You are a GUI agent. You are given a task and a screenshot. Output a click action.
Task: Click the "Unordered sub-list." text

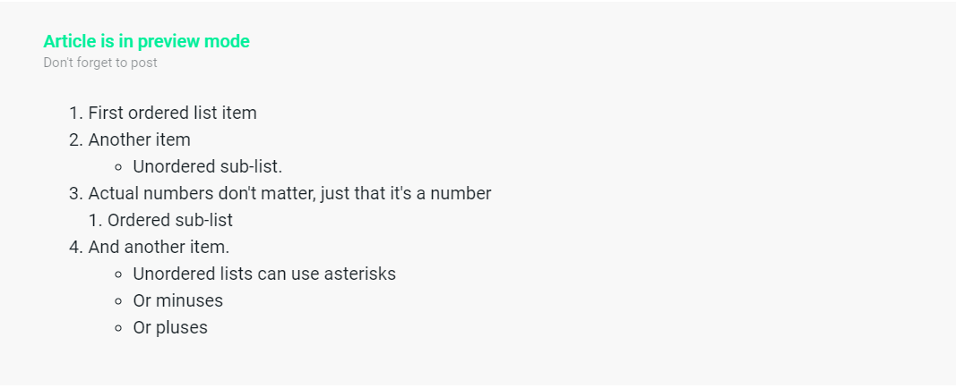tap(207, 166)
